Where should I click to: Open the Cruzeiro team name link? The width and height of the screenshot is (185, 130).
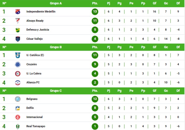32,64
